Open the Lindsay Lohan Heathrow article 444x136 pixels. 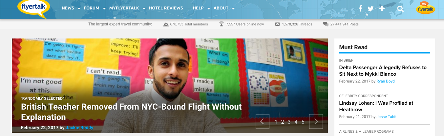click(376, 106)
